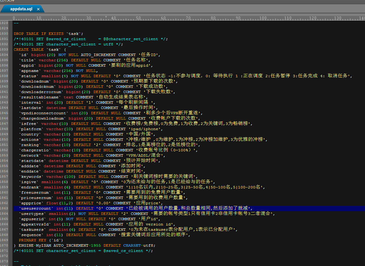Viewport: 365px width, 266px height.
Task: Click the `adddate` datetime line
Action: click(x=82, y=166)
